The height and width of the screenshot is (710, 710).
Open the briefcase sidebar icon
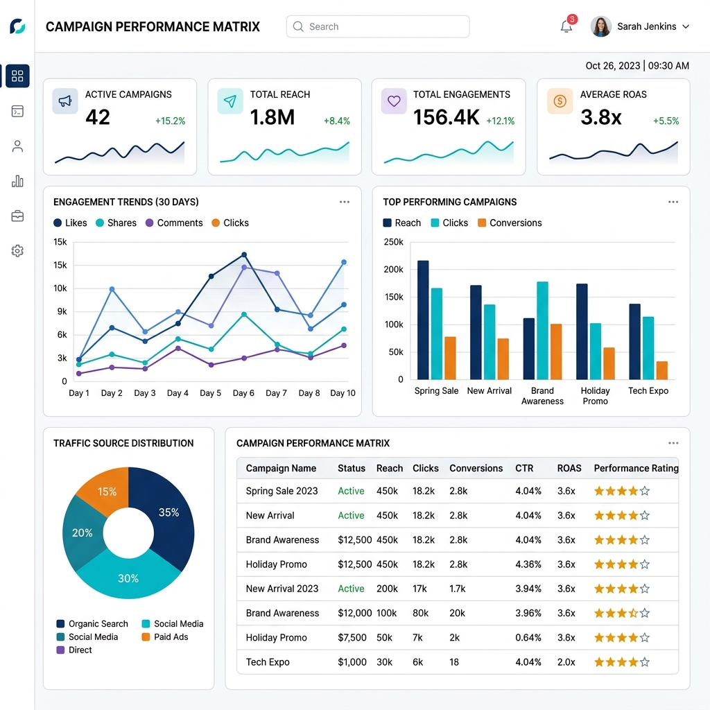(x=17, y=216)
